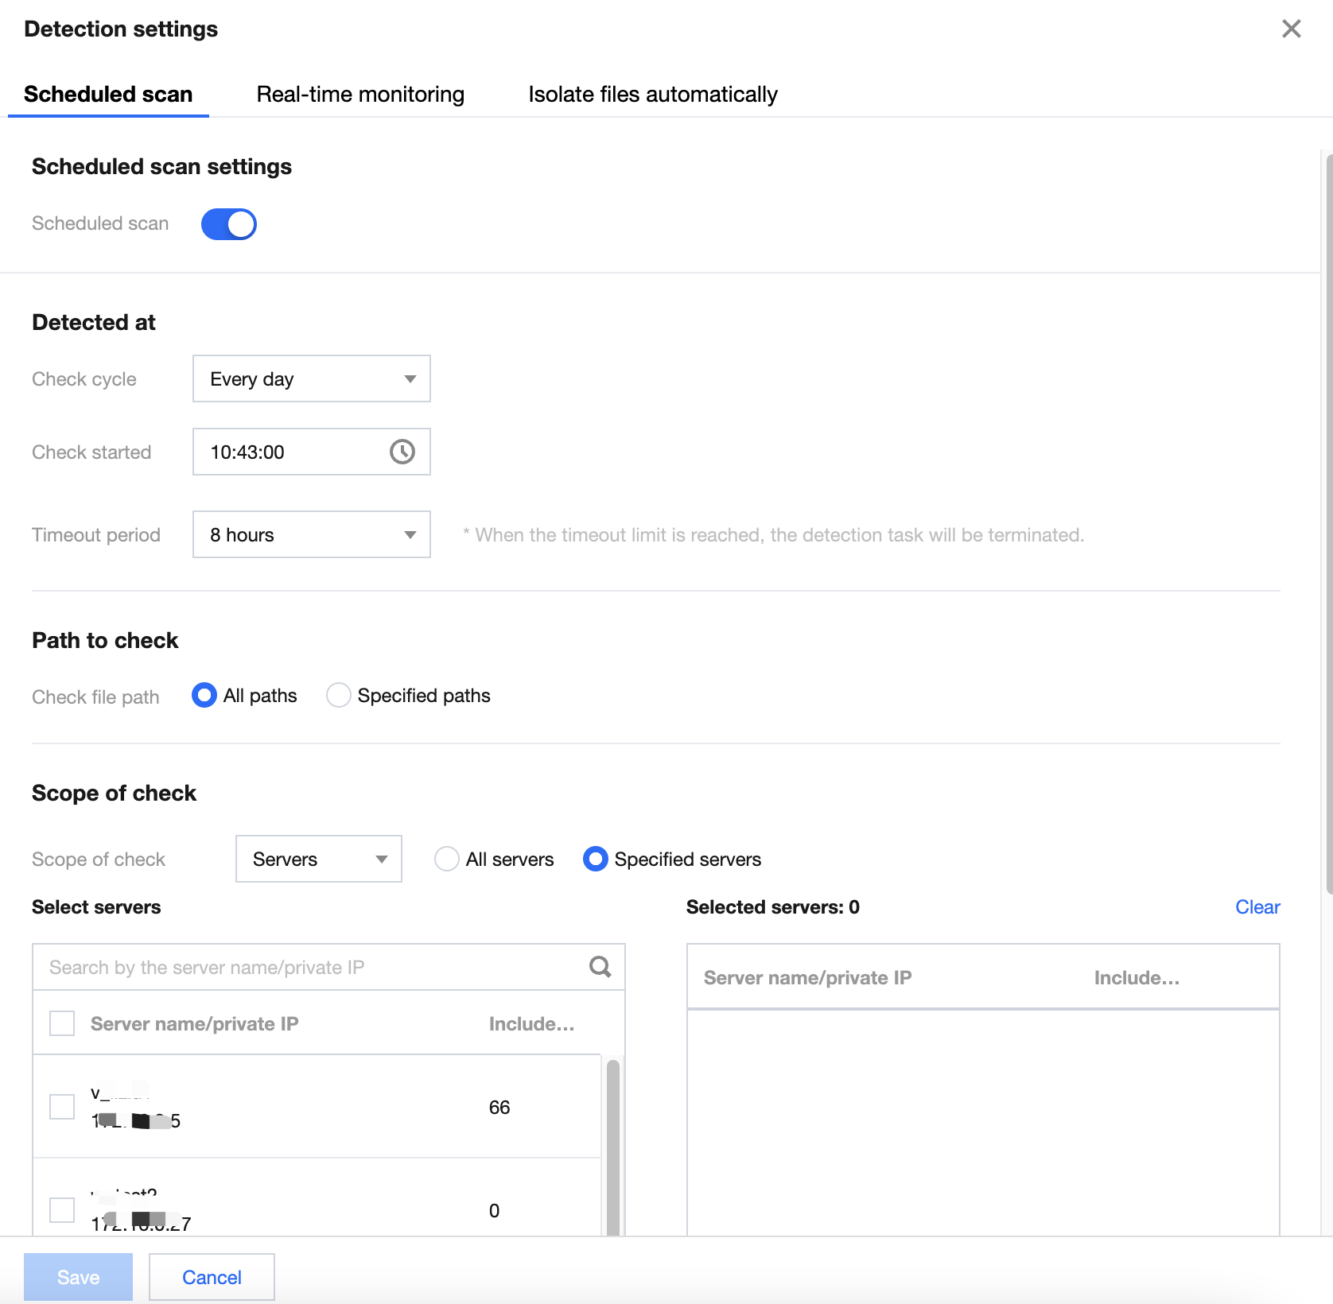Check the server row with 0 included
Viewport: 1333px width, 1304px height.
[62, 1210]
